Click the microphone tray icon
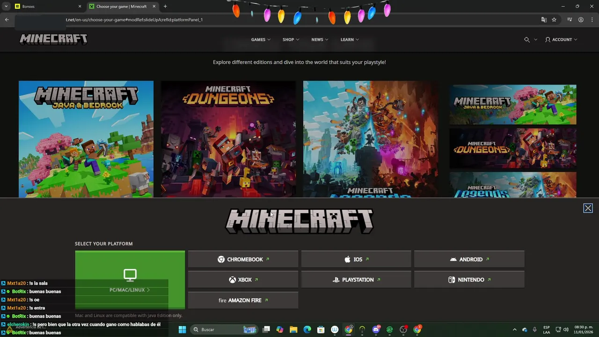The image size is (599, 337). (534, 330)
